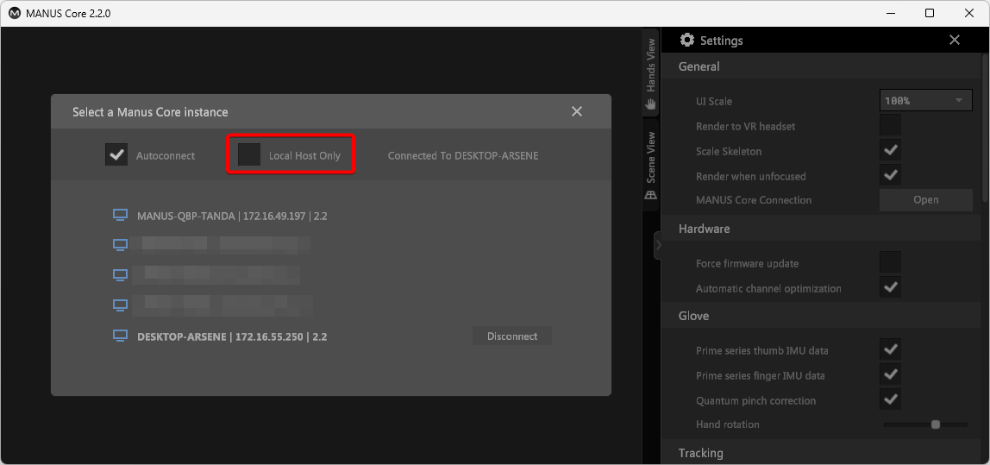Click the Settings gear icon
Screen dimensions: 990x465
click(x=687, y=41)
